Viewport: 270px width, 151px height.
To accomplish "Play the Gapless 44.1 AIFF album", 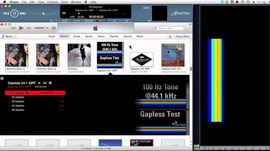I will [39, 83].
